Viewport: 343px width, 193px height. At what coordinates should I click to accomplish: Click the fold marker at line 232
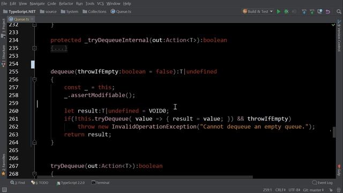(34, 25)
